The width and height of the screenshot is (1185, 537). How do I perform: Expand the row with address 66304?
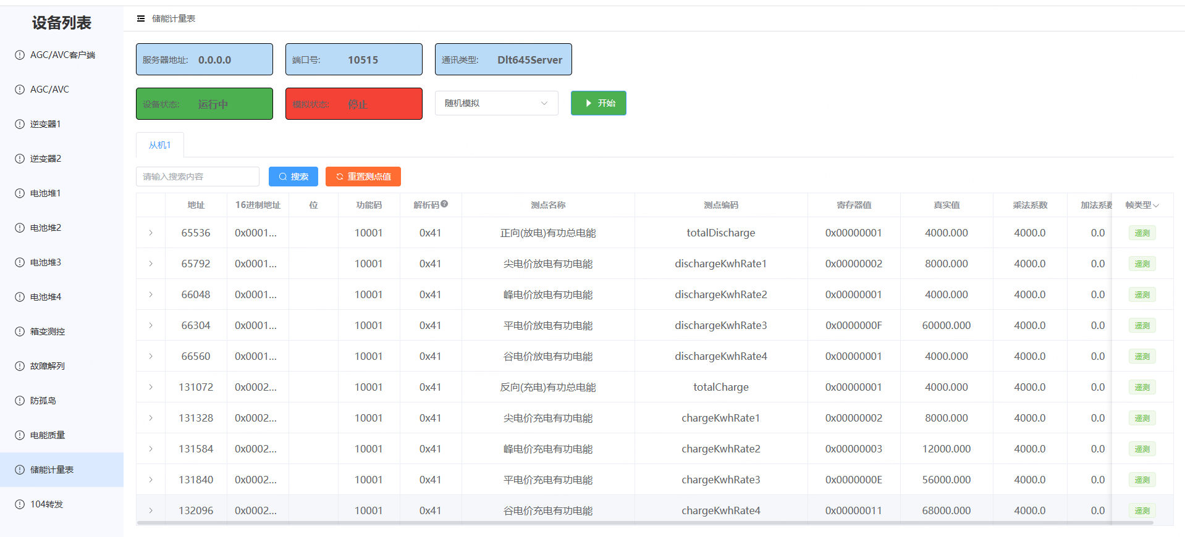[x=151, y=325]
